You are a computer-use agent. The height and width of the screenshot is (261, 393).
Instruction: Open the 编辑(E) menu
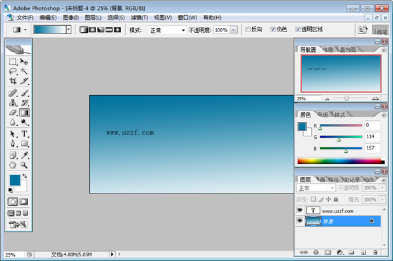click(x=48, y=18)
